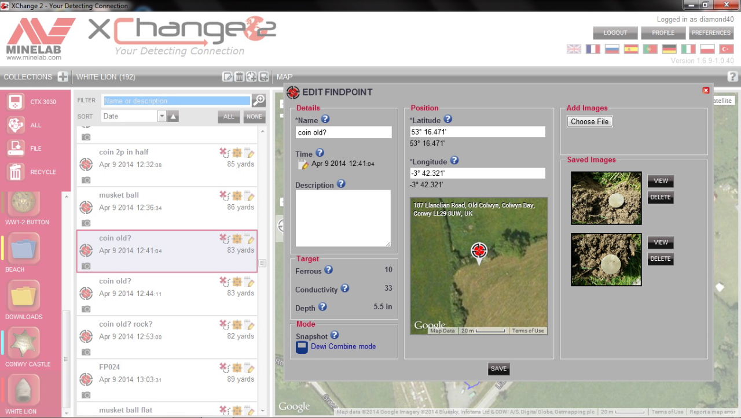Screen dimensions: 741x418
Task: Switch language to German flag
Action: click(x=669, y=49)
